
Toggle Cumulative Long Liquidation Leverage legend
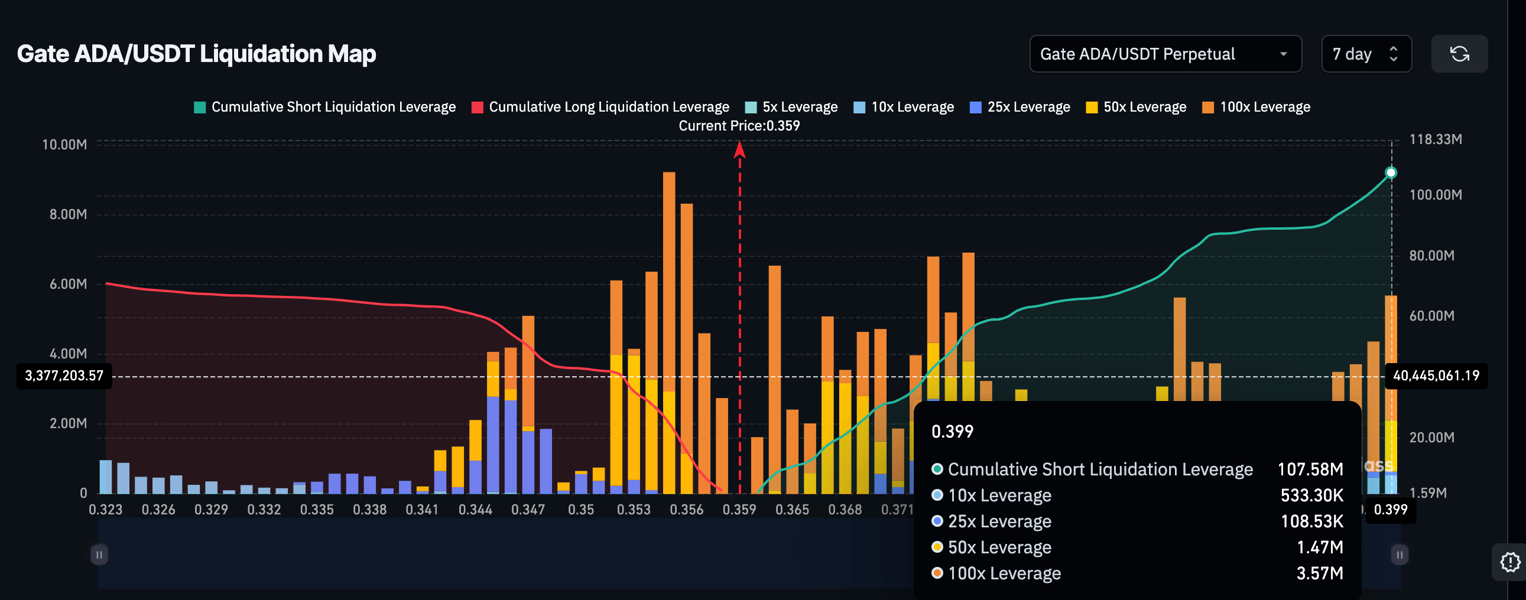click(600, 107)
